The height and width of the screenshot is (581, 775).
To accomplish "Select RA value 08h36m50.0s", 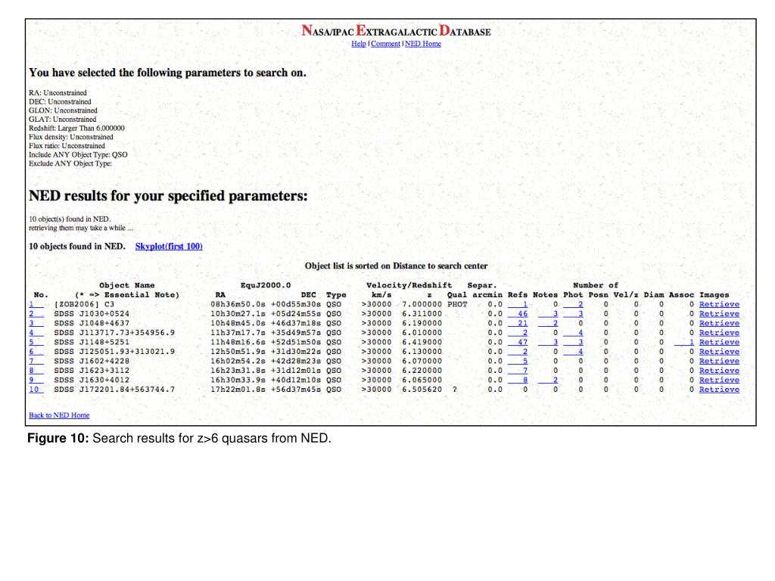I will pos(238,304).
